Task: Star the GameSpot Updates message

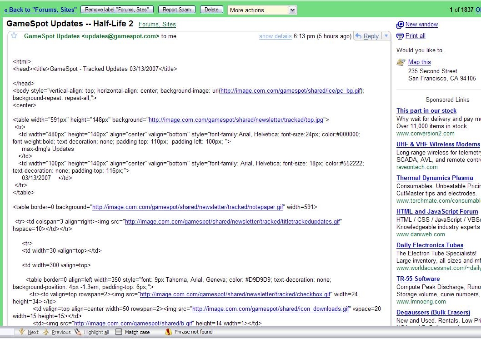Action: point(14,35)
